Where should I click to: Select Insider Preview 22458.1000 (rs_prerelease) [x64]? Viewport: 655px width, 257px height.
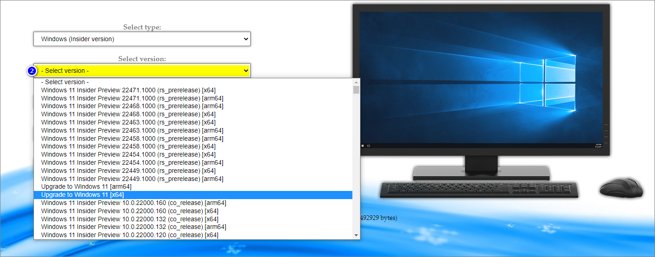(193, 146)
